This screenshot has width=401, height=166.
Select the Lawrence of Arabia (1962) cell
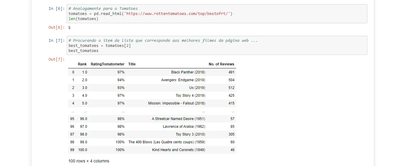[x=184, y=127]
